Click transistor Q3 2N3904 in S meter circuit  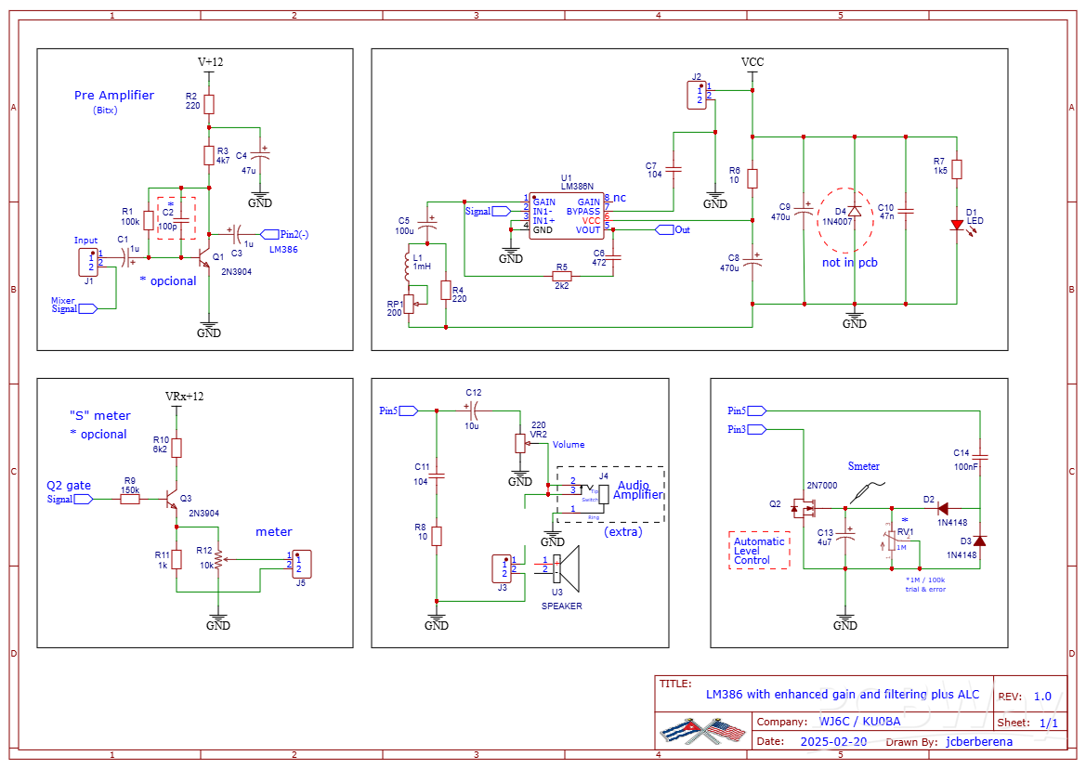coord(171,500)
